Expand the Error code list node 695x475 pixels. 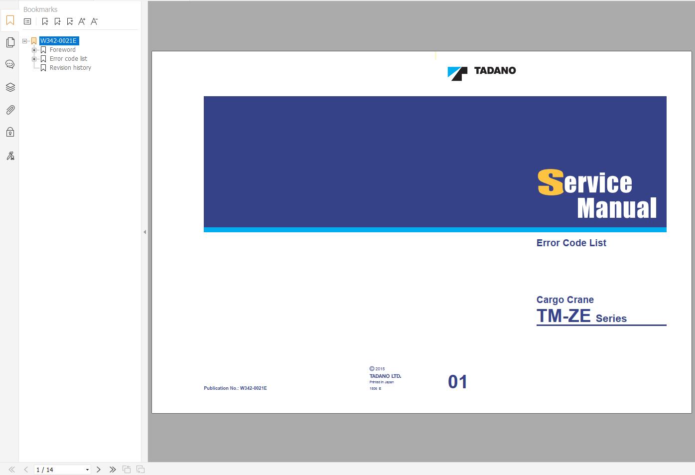click(x=34, y=59)
